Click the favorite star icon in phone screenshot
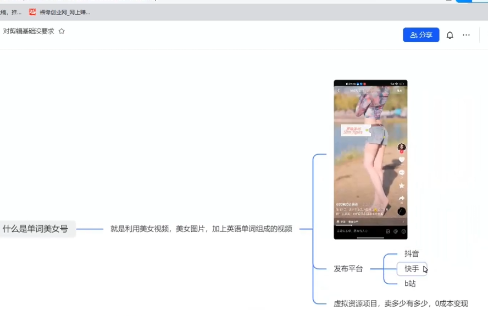The width and height of the screenshot is (488, 316). coord(402,186)
